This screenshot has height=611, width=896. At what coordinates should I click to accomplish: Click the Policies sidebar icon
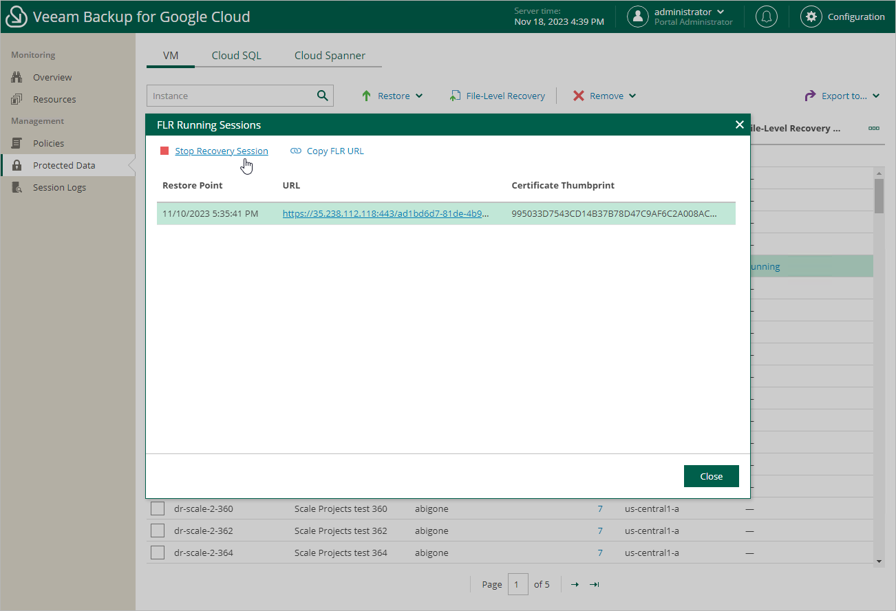[17, 143]
